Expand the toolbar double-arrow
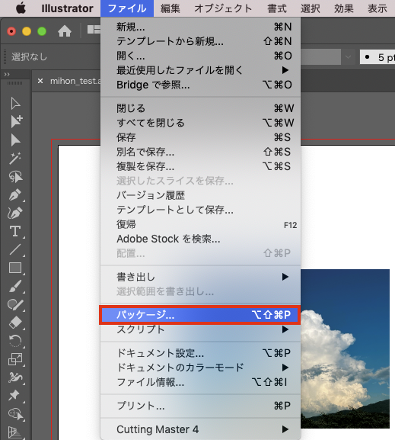The width and height of the screenshot is (395, 440). [x=7, y=75]
